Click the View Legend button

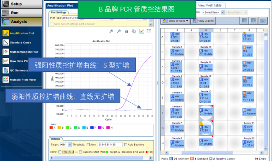[x=203, y=21]
